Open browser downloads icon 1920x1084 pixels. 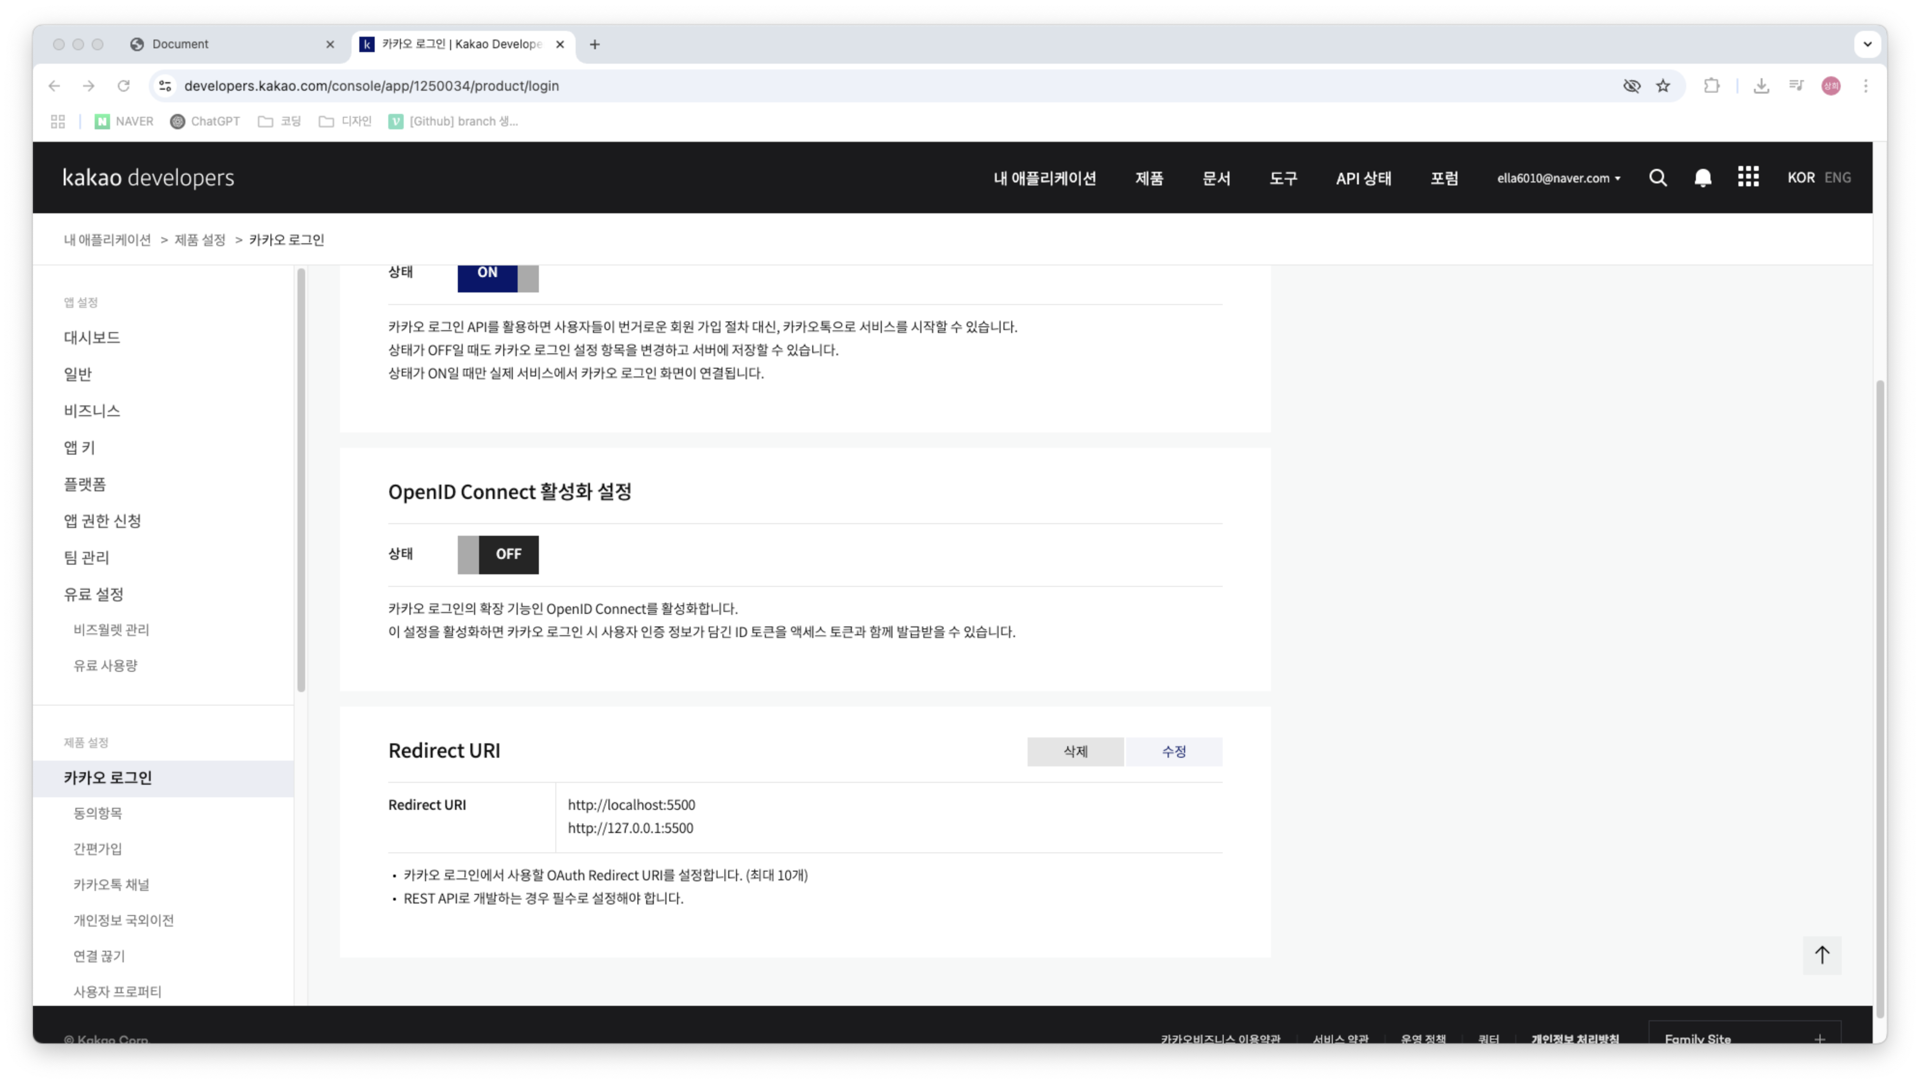(x=1761, y=86)
